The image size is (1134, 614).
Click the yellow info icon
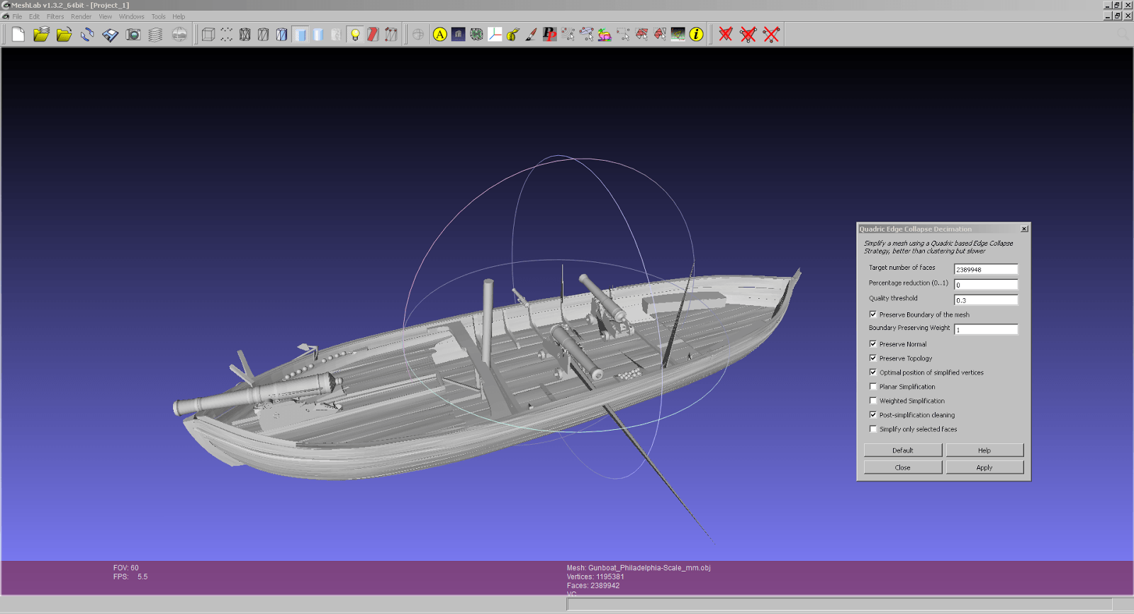(x=697, y=34)
